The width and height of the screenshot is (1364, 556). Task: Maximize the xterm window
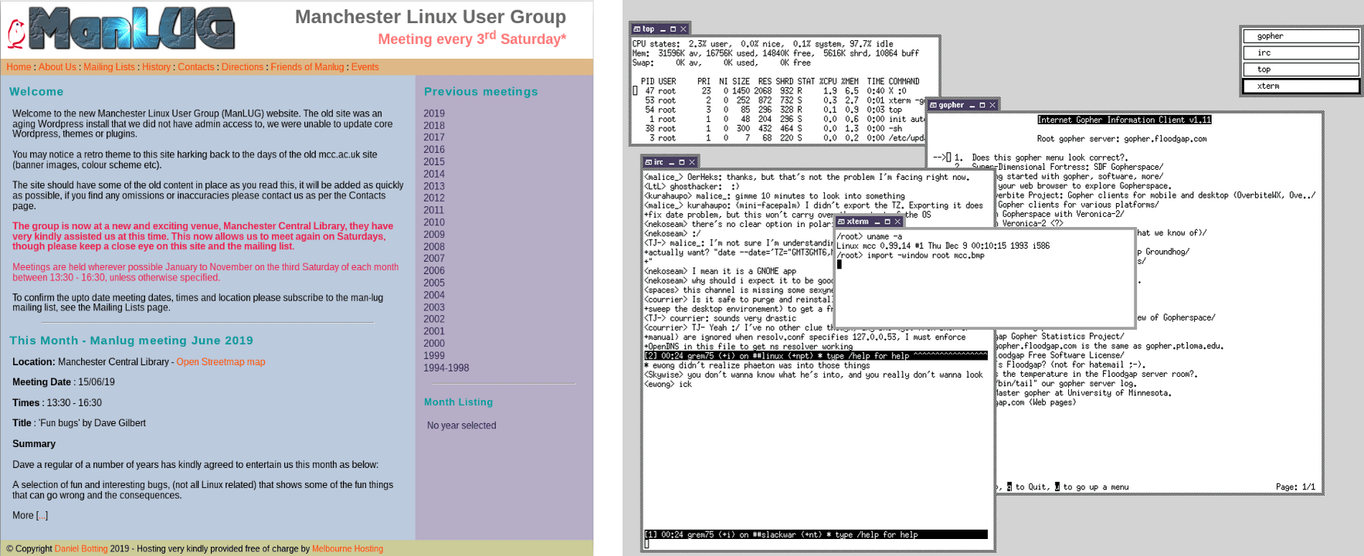[887, 222]
